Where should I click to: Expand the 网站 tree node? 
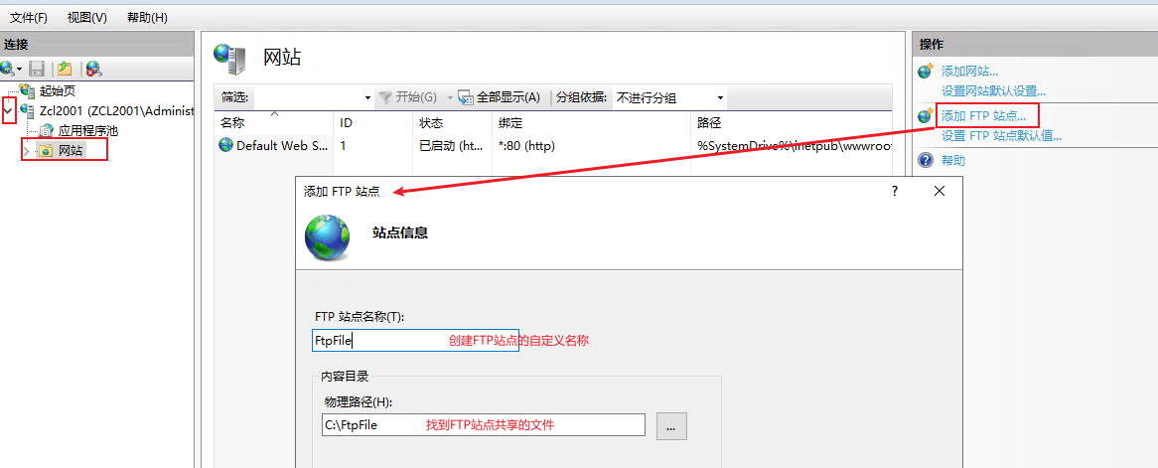28,151
